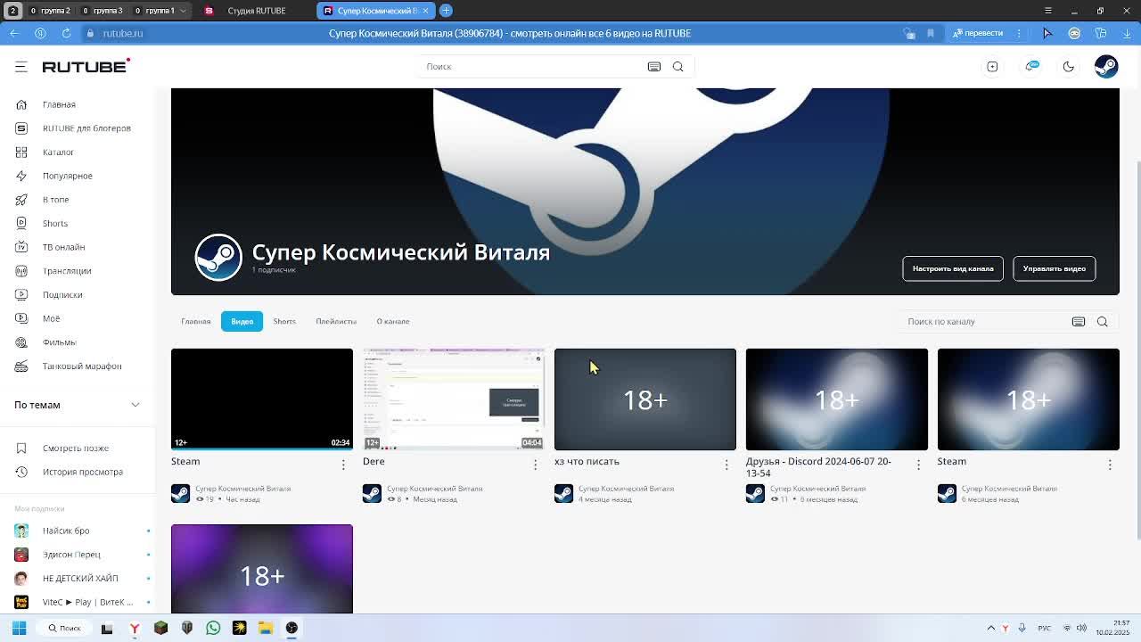Switch to the channel Shorts tab
Viewport: 1141px width, 642px height.
pos(284,321)
